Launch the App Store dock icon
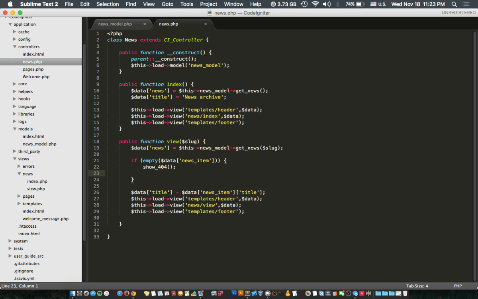The image size is (478, 299). point(93,293)
